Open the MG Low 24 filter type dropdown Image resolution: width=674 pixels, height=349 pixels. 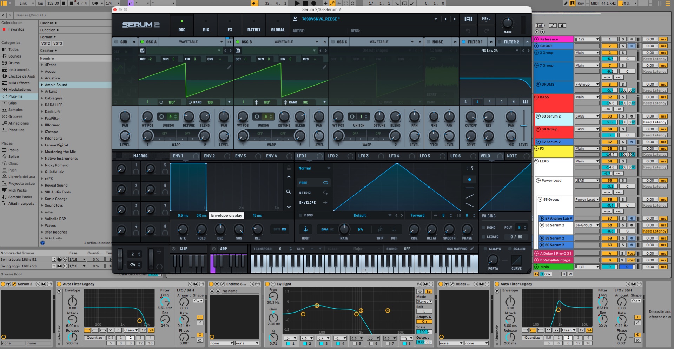(491, 51)
